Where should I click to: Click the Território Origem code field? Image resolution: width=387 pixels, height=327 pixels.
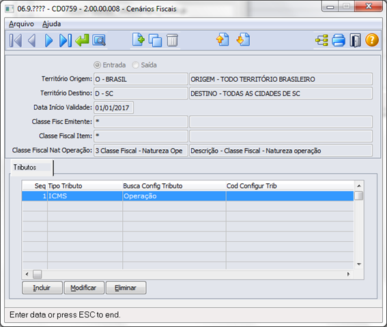click(141, 79)
